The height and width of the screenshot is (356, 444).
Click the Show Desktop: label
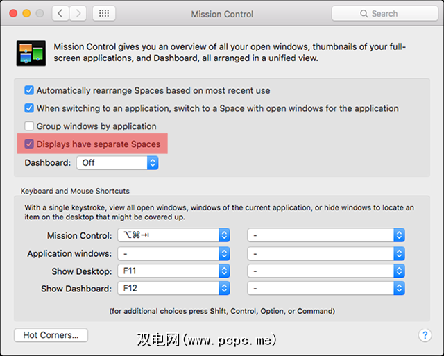click(82, 271)
